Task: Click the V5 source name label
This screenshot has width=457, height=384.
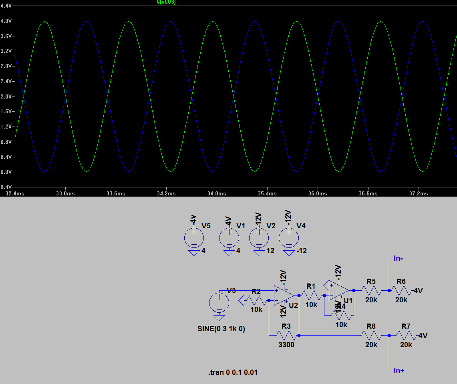Action: coord(206,226)
